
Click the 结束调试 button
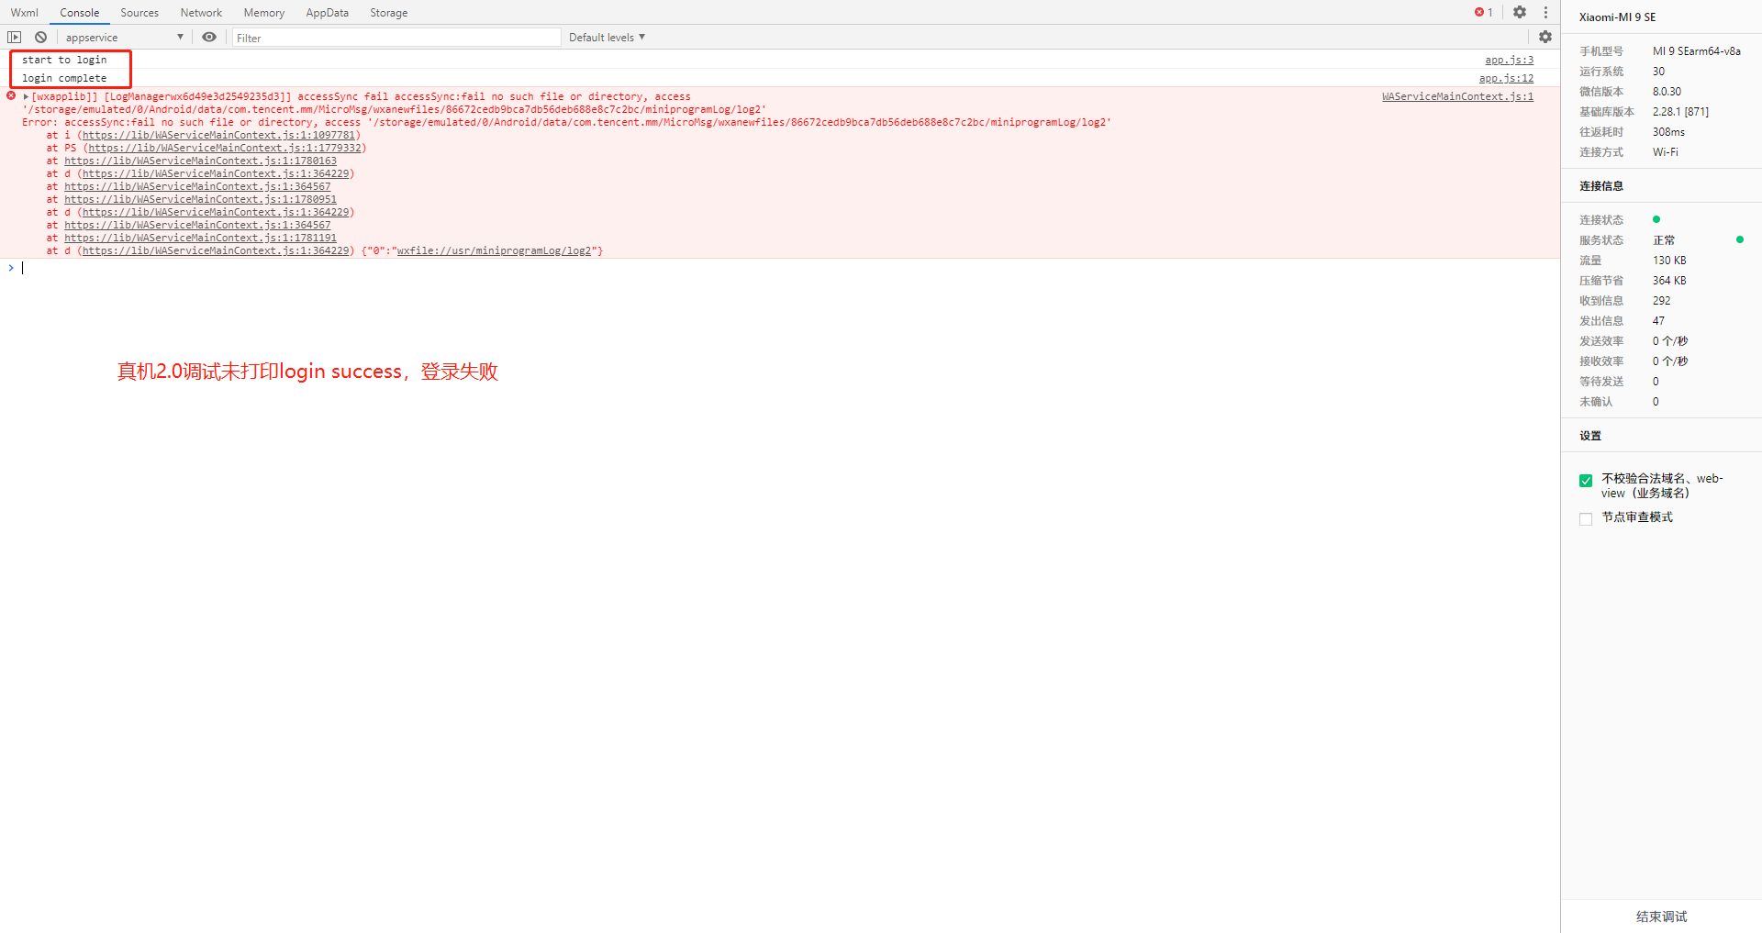coord(1661,916)
